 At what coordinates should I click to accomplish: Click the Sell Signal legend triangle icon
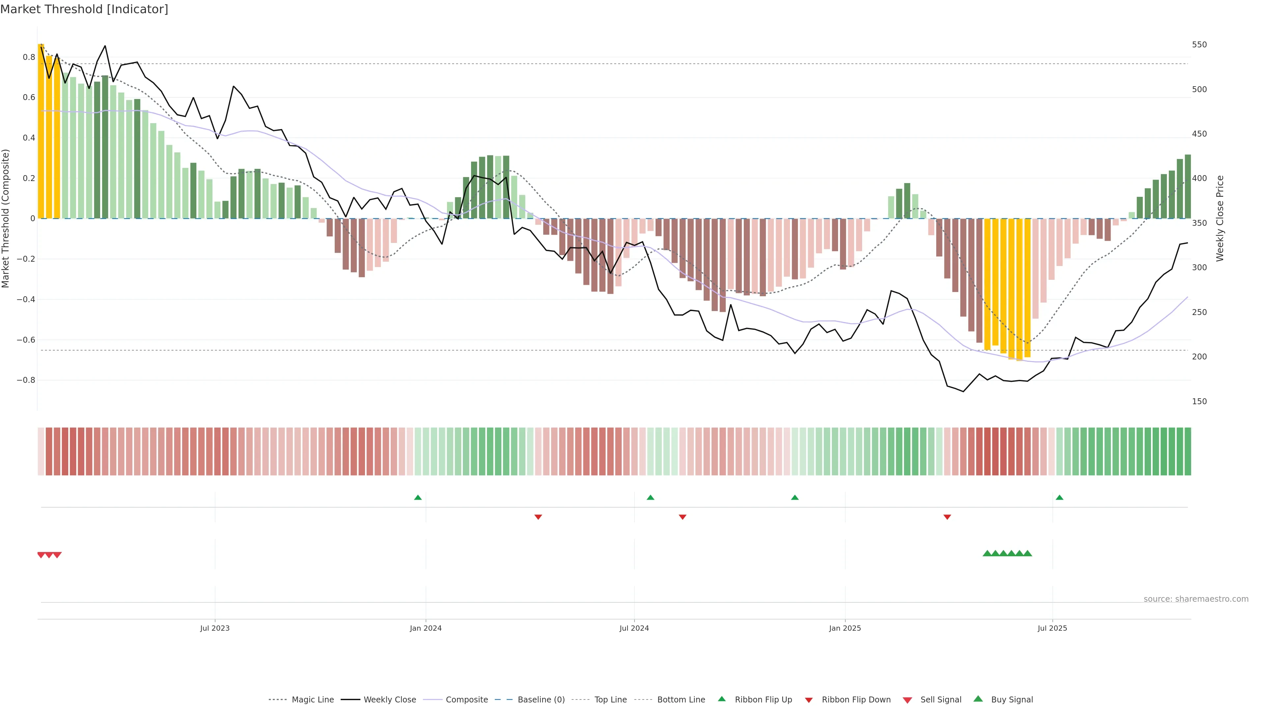click(x=908, y=700)
